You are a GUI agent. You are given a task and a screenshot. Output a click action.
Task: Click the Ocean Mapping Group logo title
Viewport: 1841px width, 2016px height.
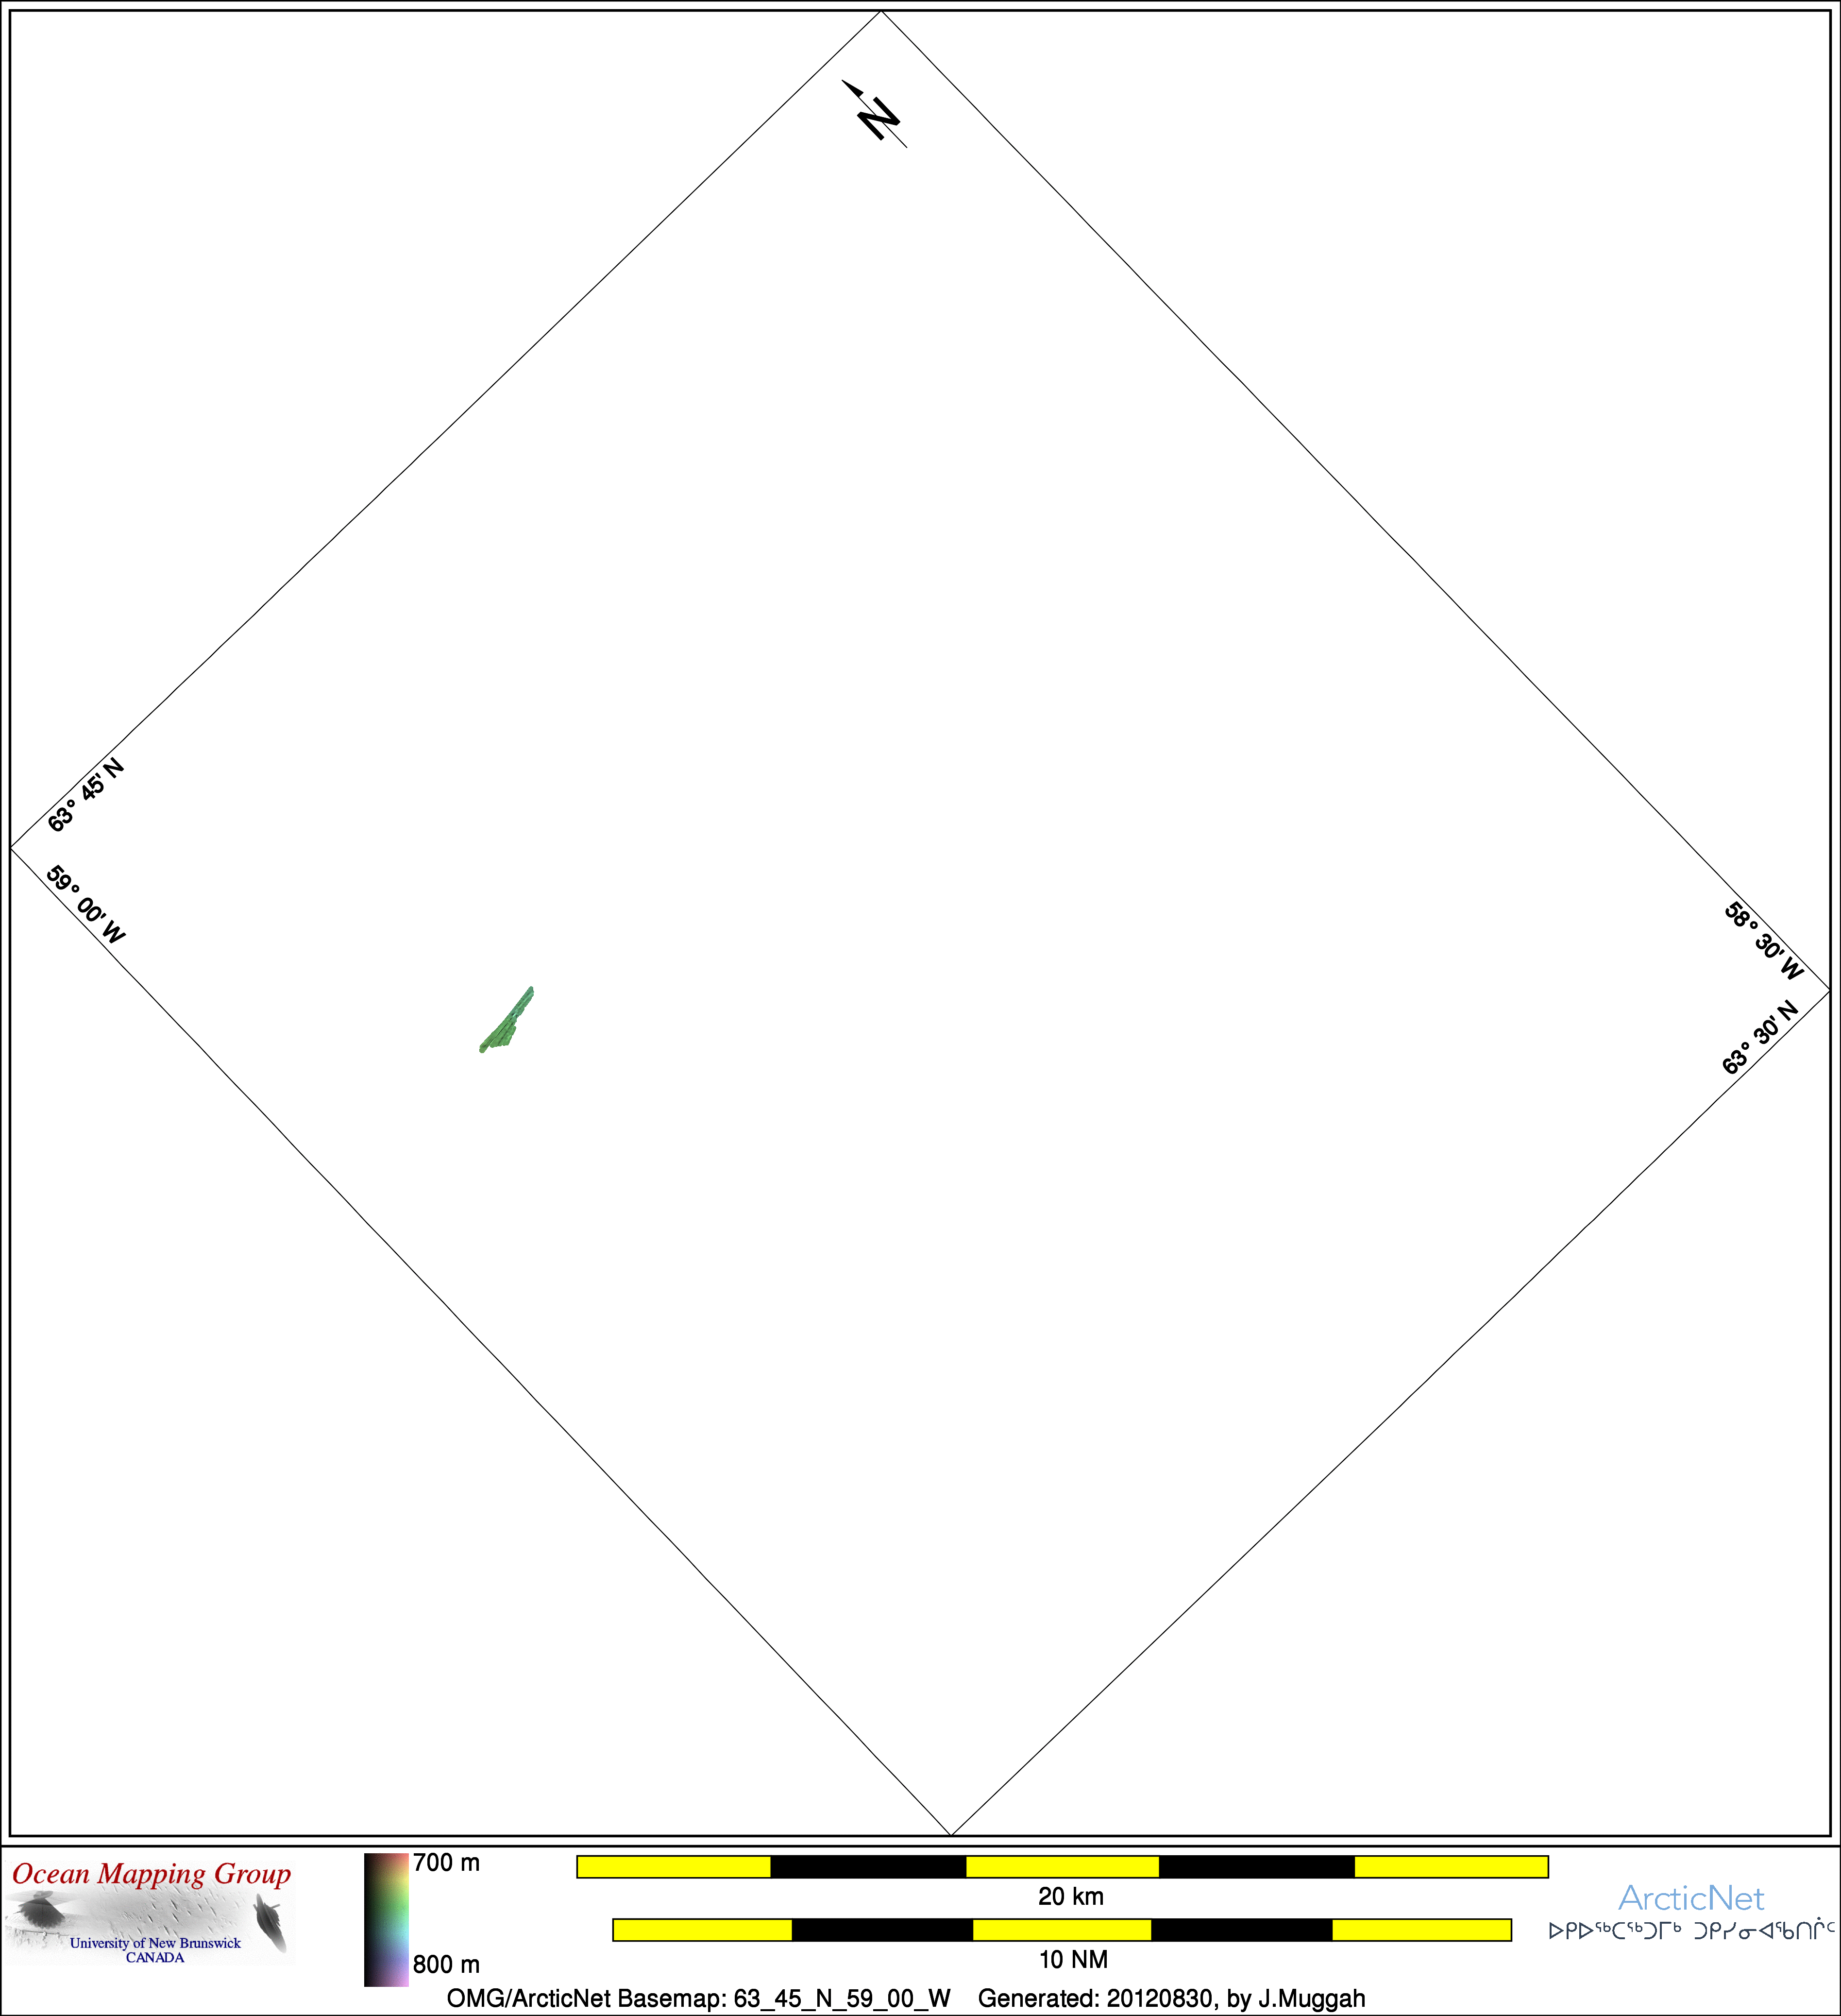(x=152, y=1874)
